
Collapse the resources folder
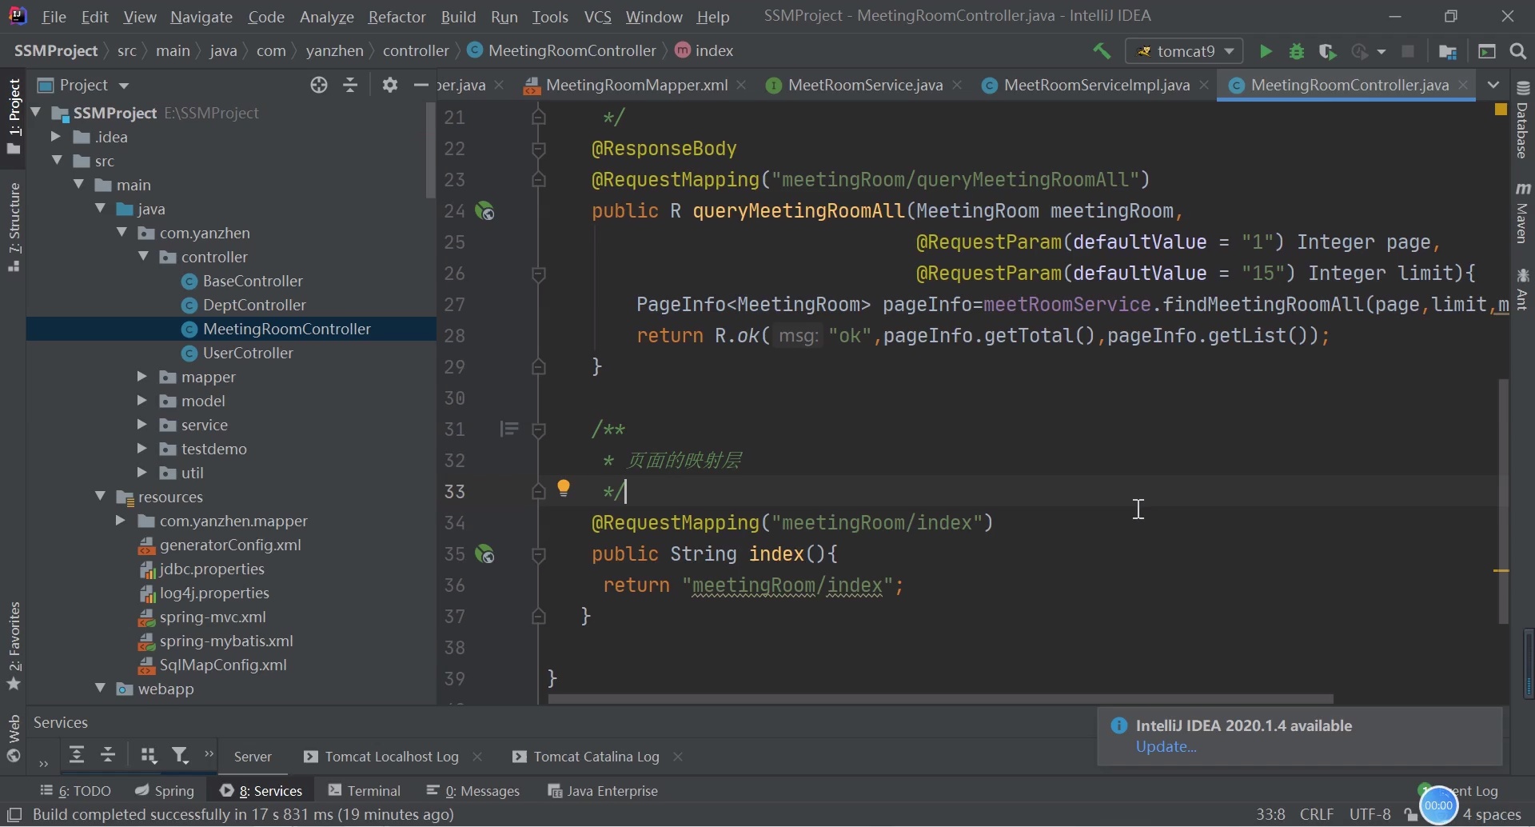coord(100,497)
